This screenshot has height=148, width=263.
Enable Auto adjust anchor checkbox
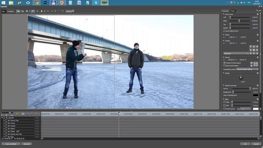pyautogui.click(x=224, y=31)
